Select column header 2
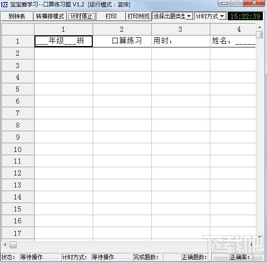Viewport: 267px width, 263px height. (122, 29)
